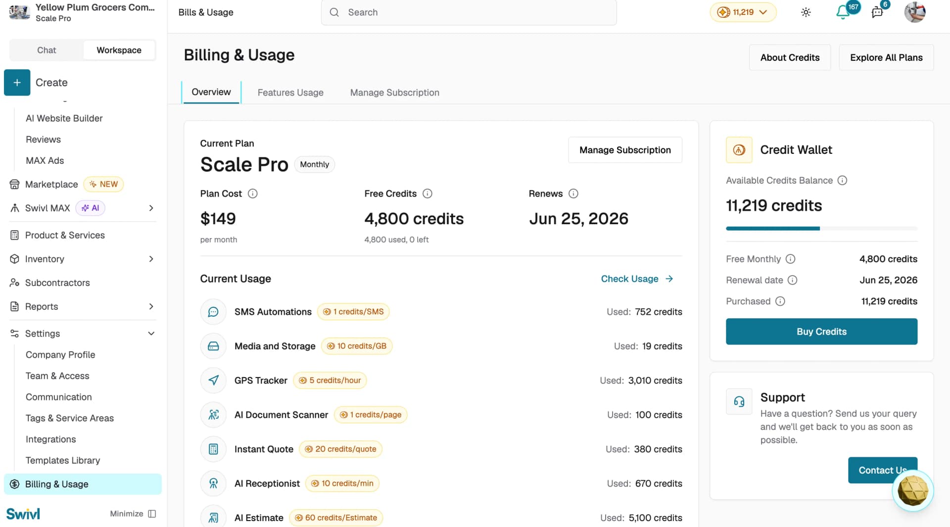The height and width of the screenshot is (527, 950).
Task: Click the Plan Cost info icon
Action: pos(252,193)
